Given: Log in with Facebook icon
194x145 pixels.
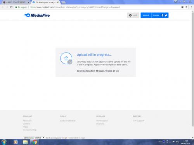Looking at the screenshot, I should tap(162, 15).
